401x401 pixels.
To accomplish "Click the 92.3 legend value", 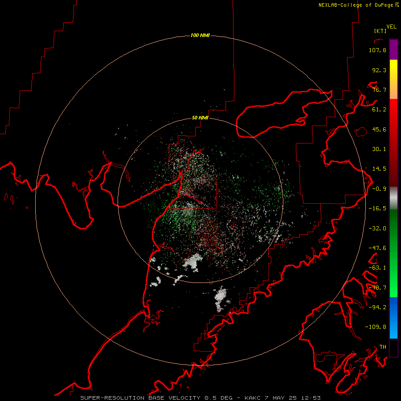I will (x=379, y=70).
